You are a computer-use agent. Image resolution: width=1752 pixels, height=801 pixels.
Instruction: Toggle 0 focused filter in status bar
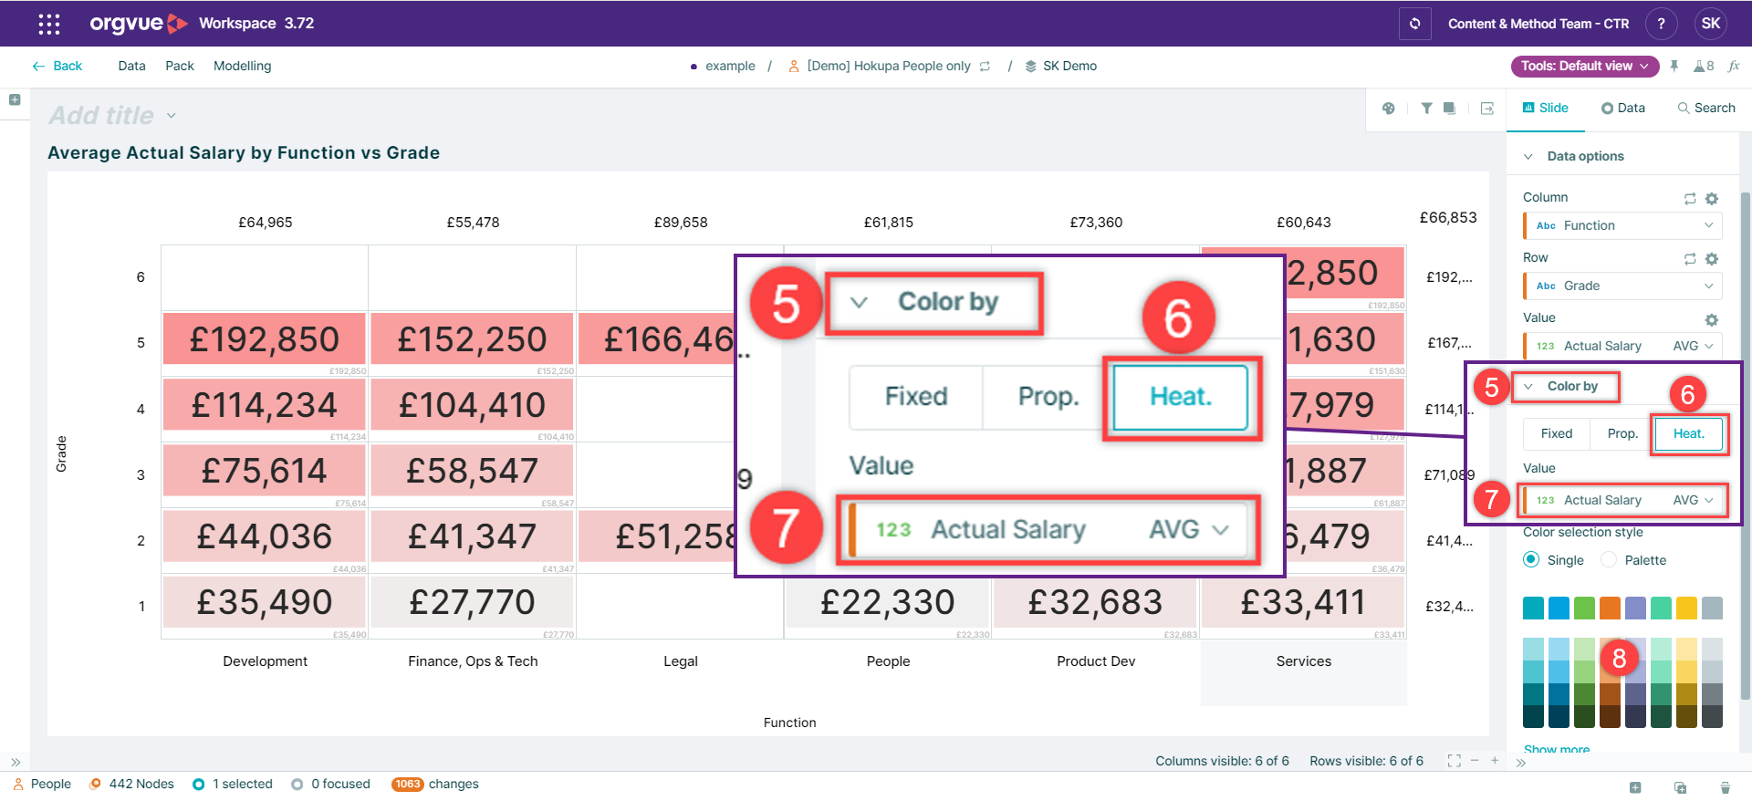point(330,784)
